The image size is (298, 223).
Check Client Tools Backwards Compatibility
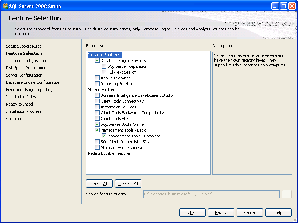coord(97,113)
